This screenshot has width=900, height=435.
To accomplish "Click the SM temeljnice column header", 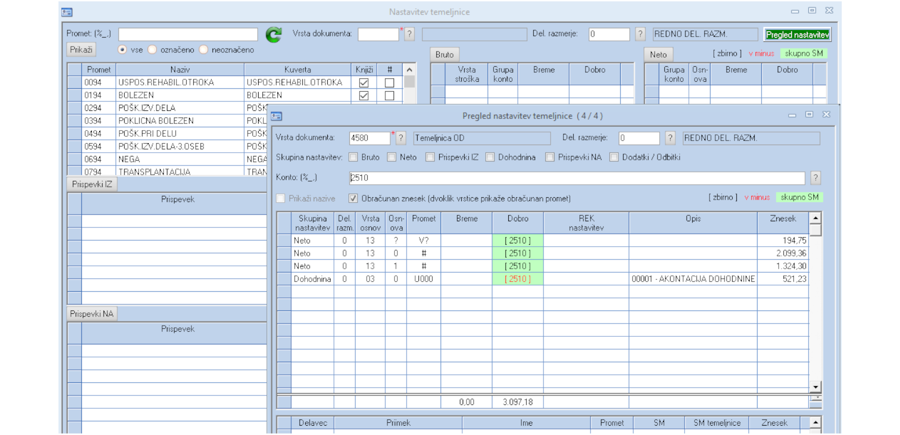I will click(x=717, y=423).
